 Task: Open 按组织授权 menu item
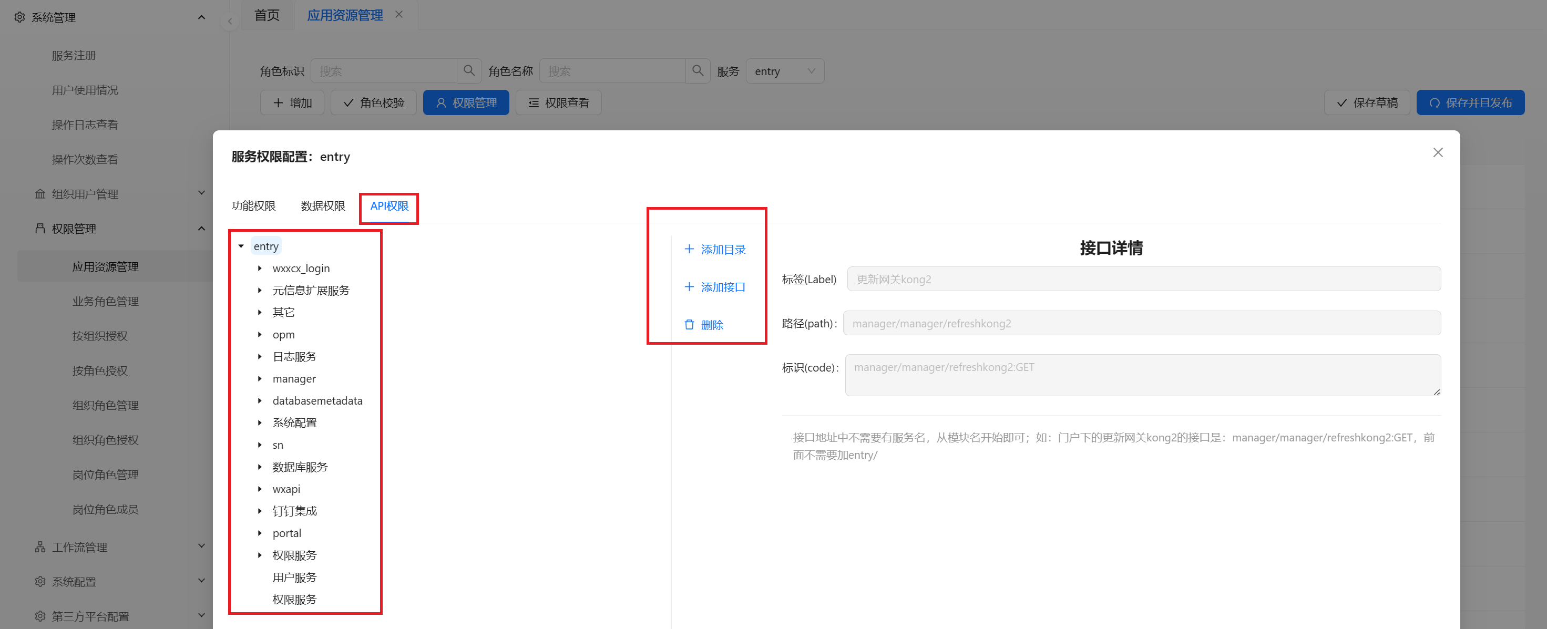click(100, 336)
